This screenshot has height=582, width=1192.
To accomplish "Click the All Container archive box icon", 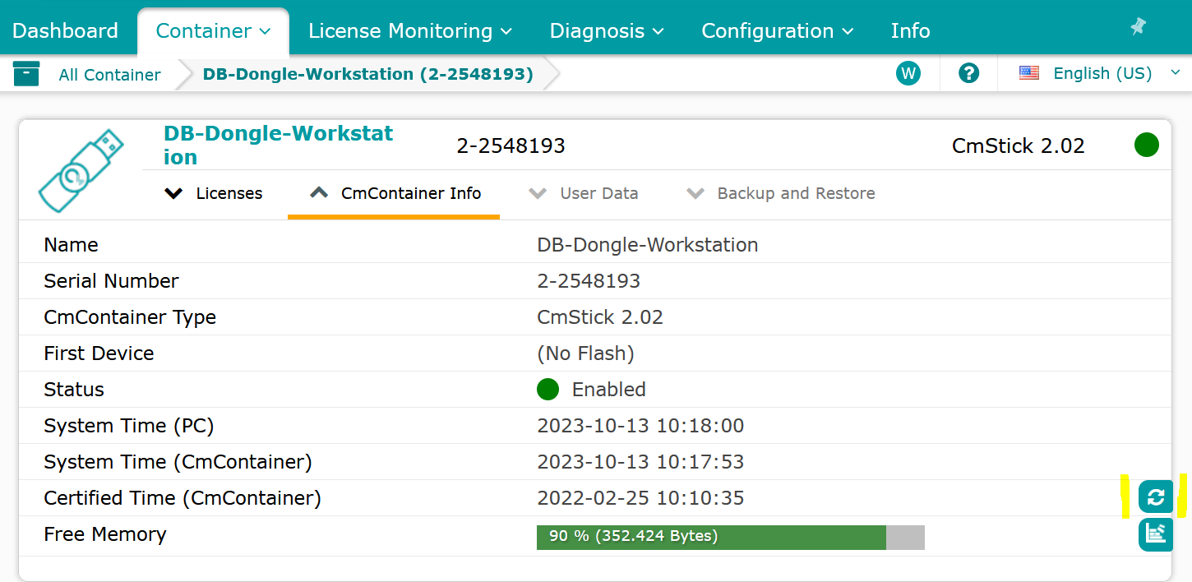I will pyautogui.click(x=26, y=74).
